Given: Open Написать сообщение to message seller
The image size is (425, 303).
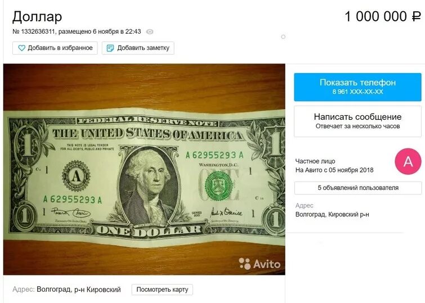Looking at the screenshot, I should coord(357,121).
